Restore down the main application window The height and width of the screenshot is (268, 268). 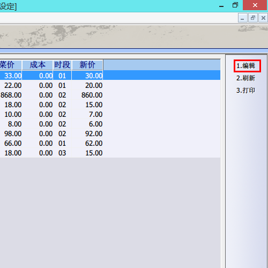[x=235, y=5]
